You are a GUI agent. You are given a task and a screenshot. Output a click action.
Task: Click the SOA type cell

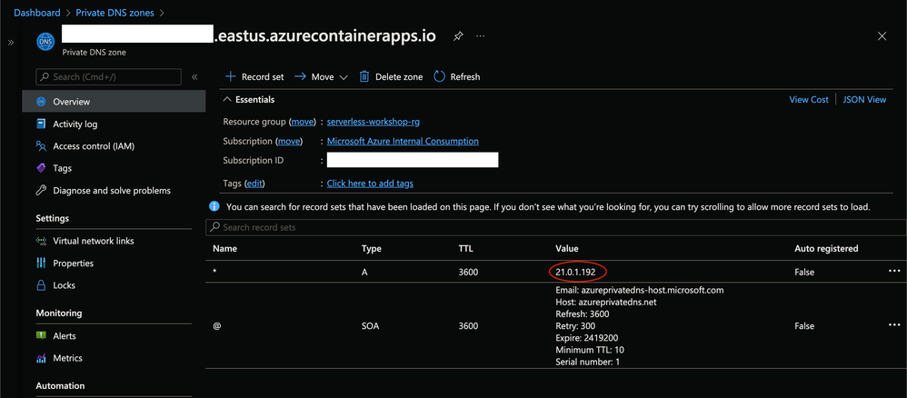point(371,326)
